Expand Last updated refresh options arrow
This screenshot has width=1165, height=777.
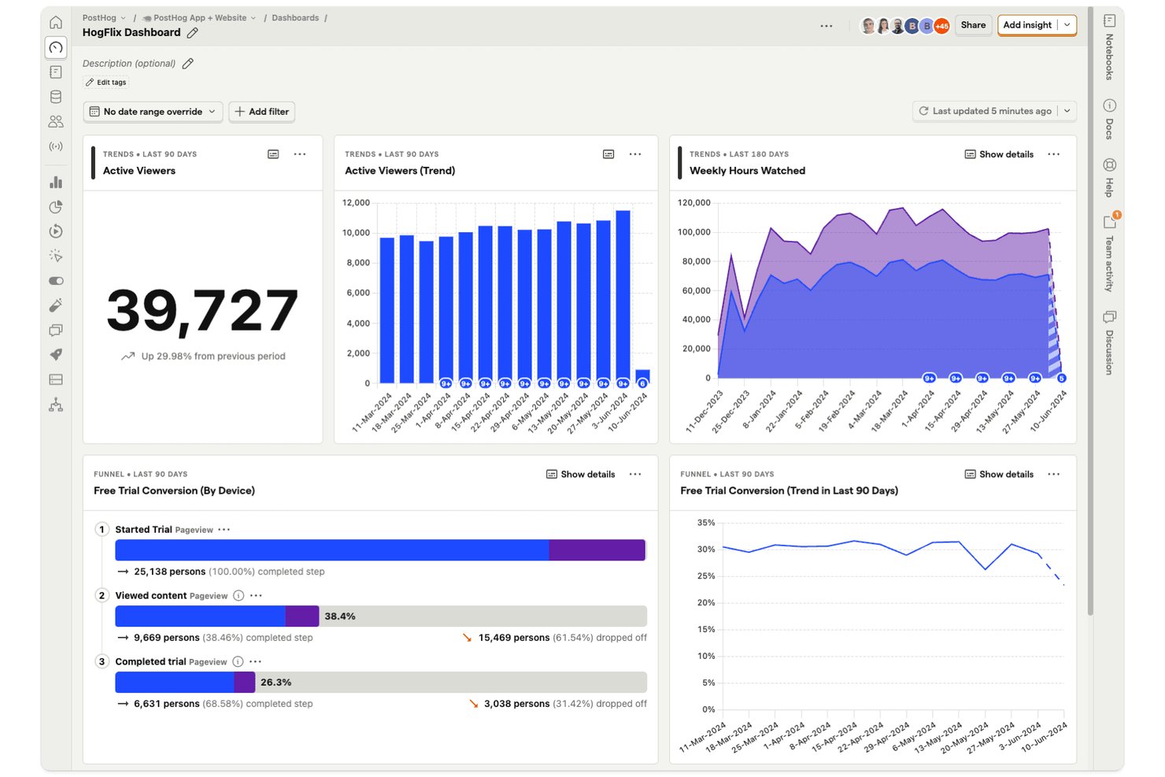(1067, 111)
